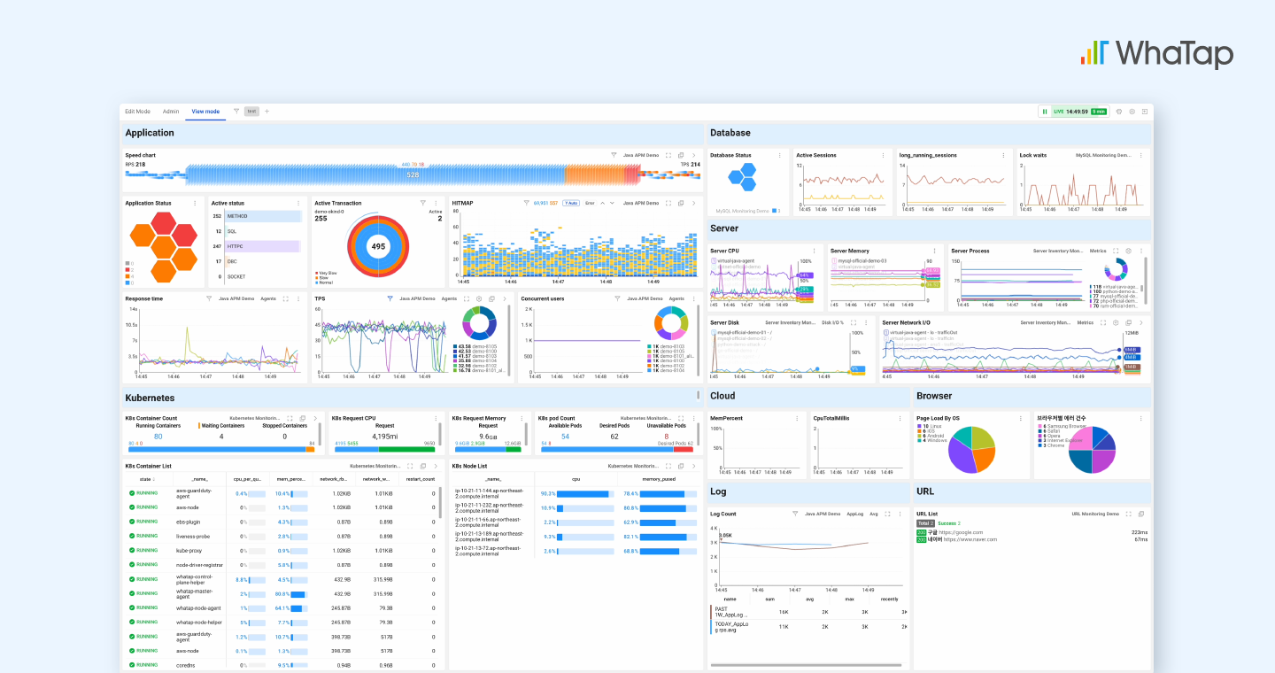
Task: Select the kube-proxy row in container list
Action: tap(282, 550)
